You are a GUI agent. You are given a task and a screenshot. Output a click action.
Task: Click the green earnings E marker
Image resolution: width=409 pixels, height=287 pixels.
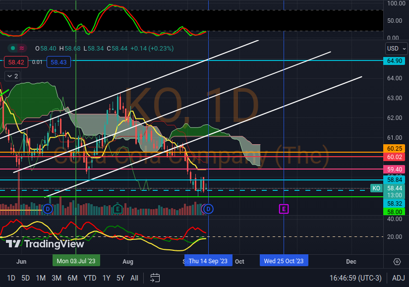[117, 209]
